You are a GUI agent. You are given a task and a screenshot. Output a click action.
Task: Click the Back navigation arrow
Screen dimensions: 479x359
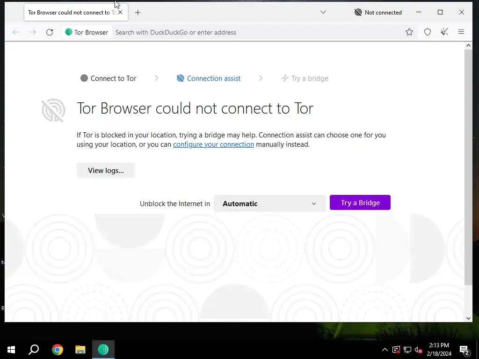(x=16, y=32)
